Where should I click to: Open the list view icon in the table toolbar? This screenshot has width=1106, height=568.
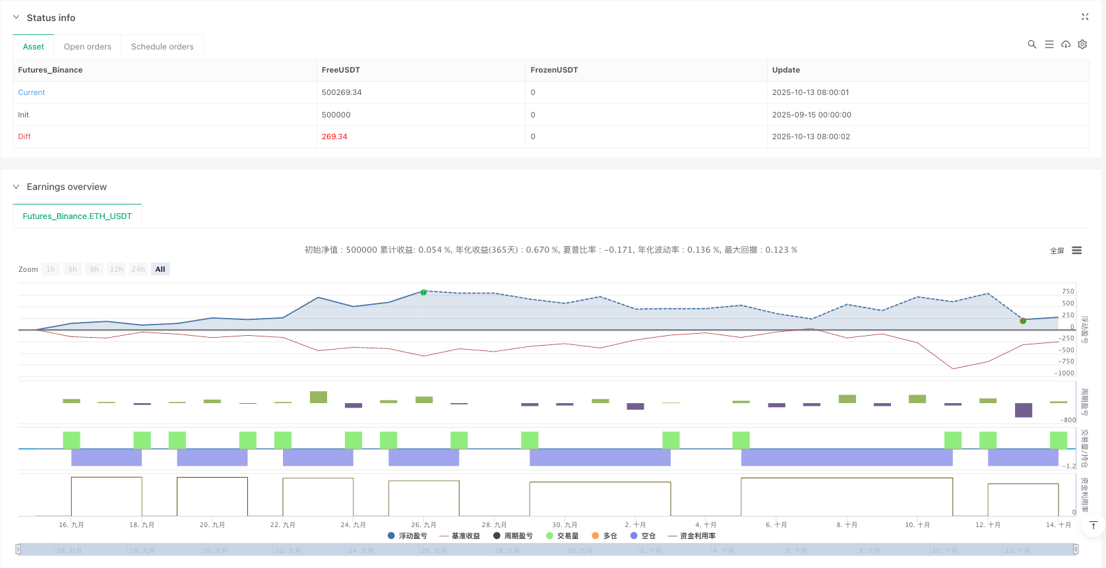pos(1049,44)
